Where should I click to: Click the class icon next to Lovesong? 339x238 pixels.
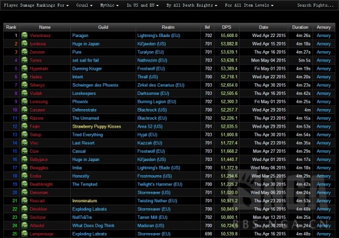25,102
